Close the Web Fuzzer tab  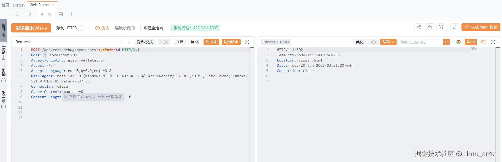54,5
